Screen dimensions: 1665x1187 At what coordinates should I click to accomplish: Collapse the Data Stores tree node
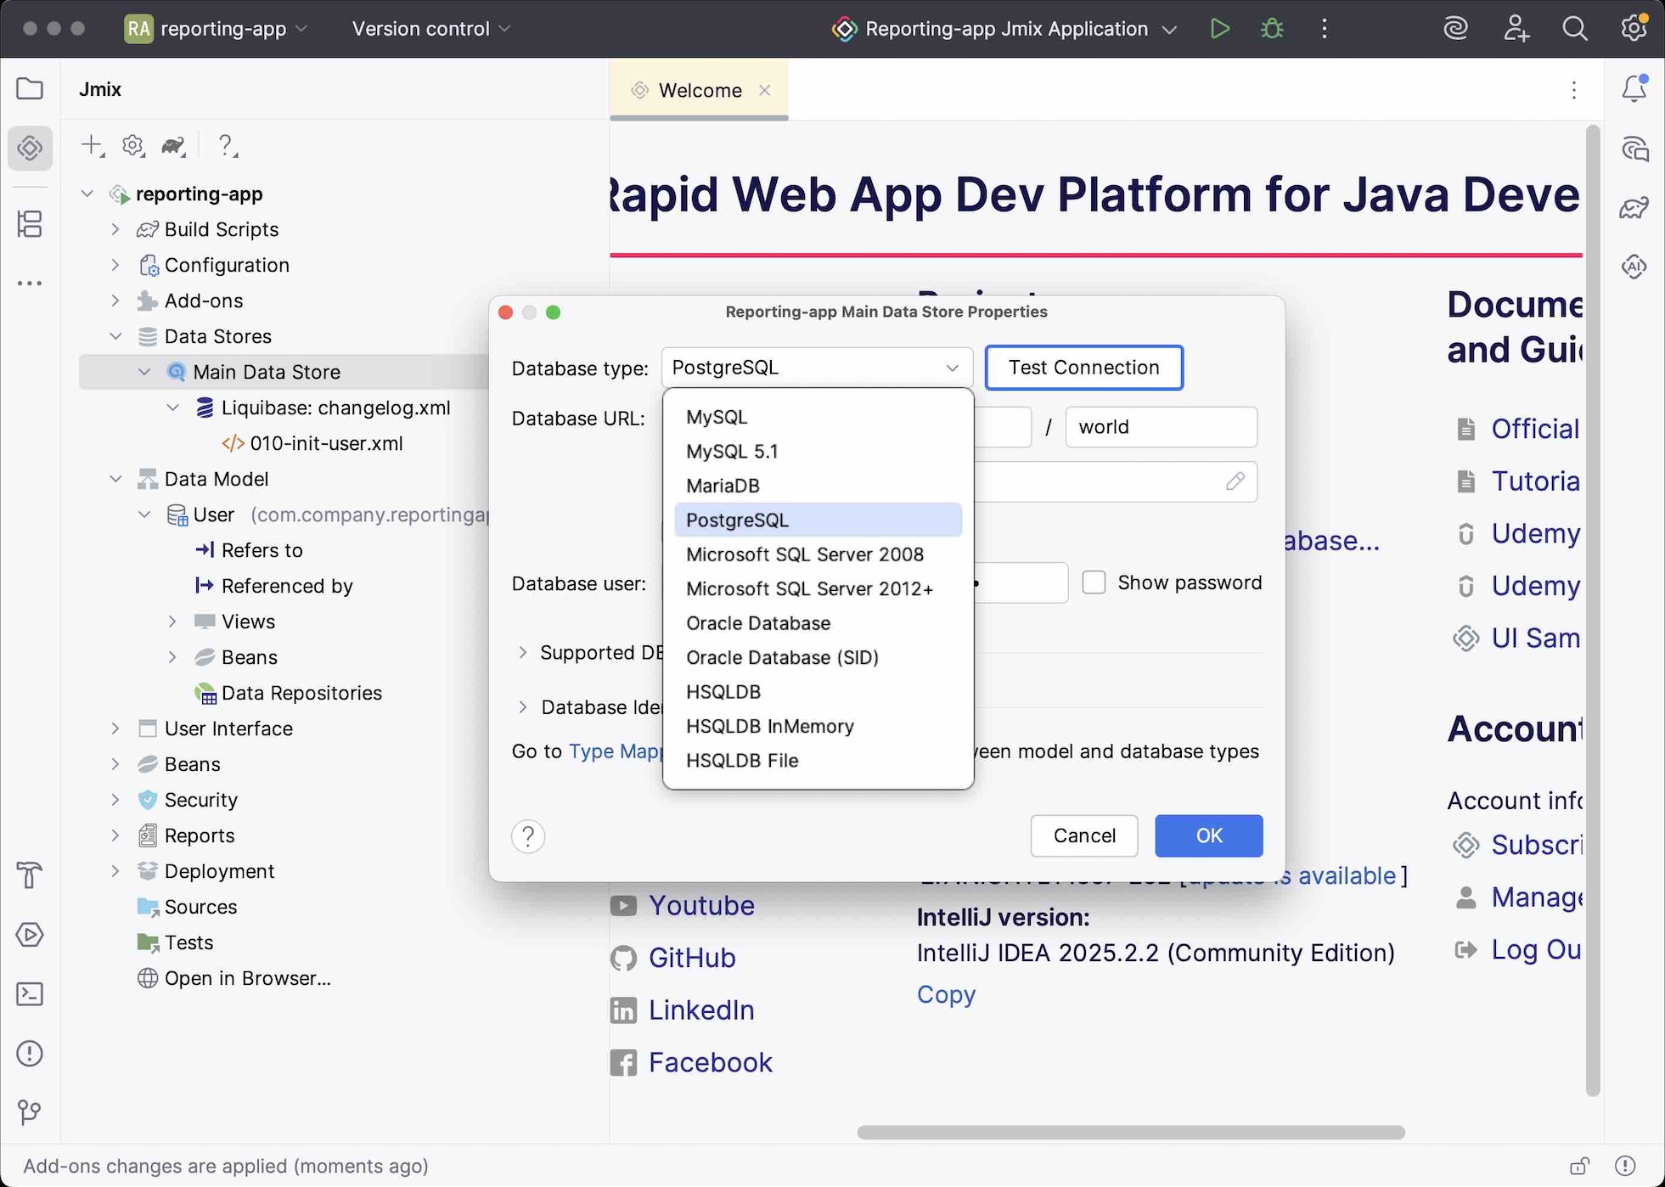115,336
